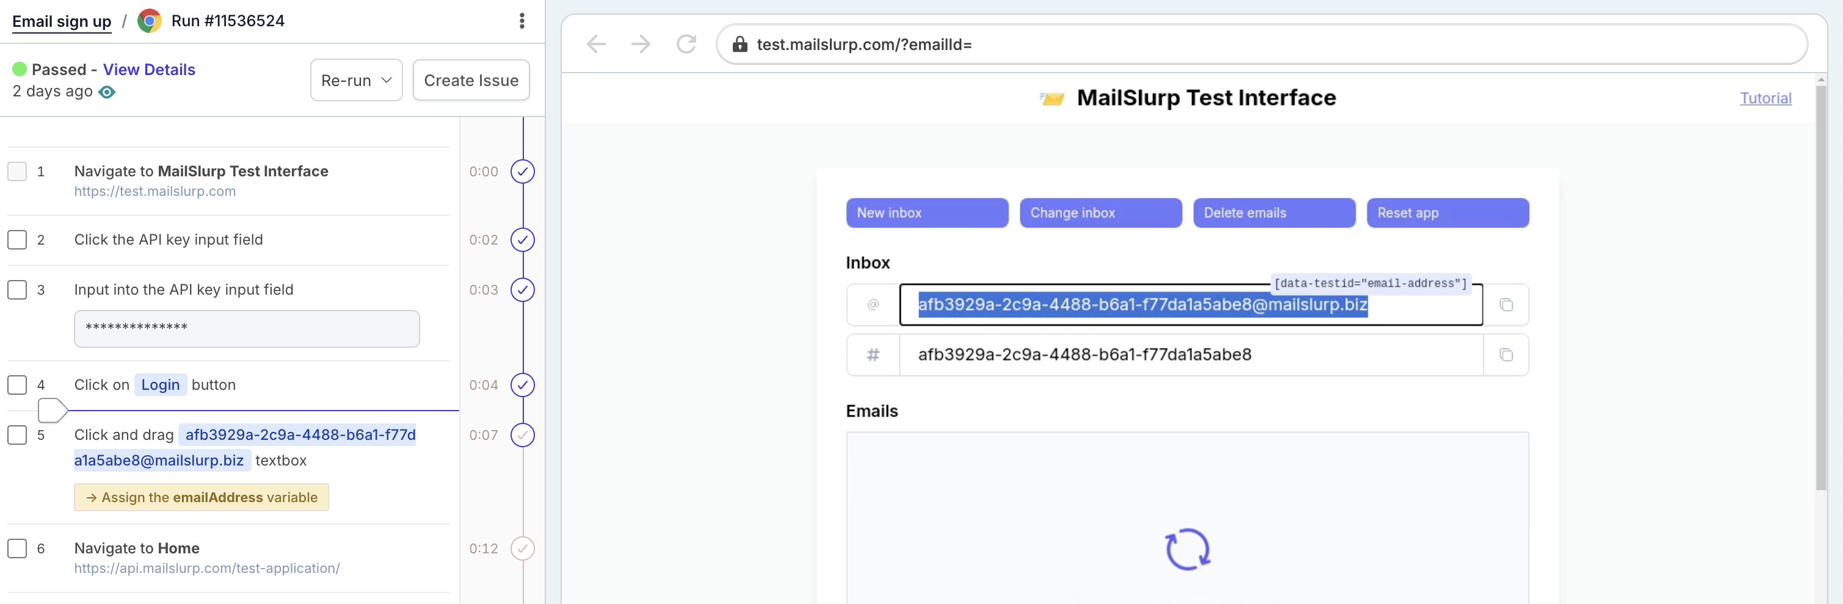This screenshot has height=604, width=1843.
Task: Click the Run #11536524 title
Action: (228, 21)
